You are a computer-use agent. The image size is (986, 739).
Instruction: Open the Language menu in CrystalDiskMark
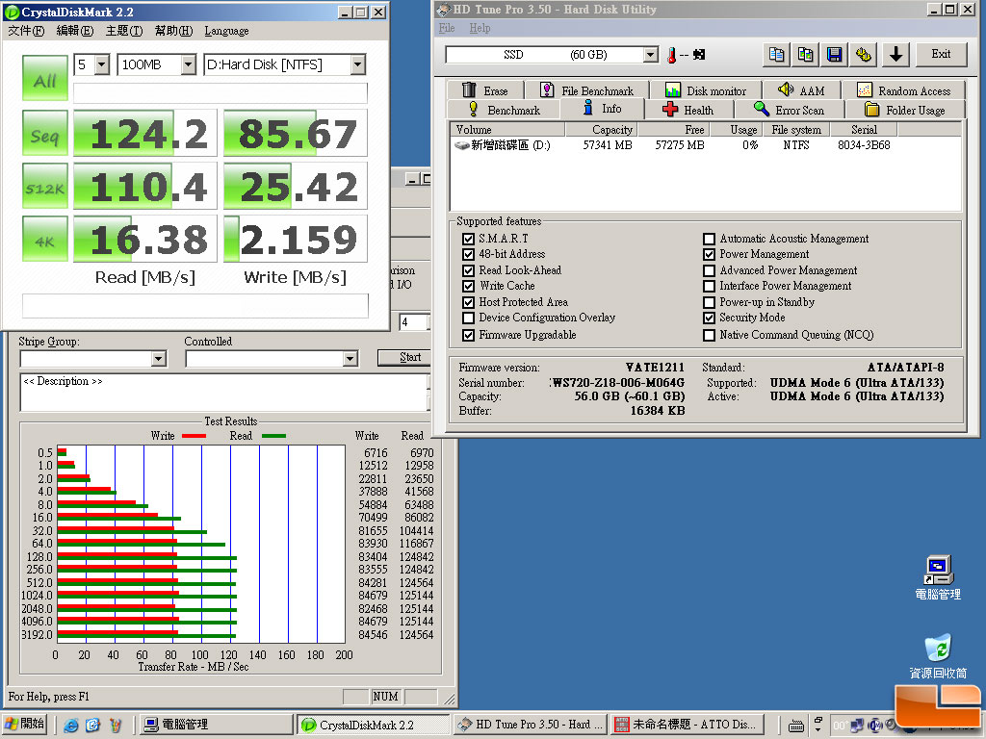[226, 31]
